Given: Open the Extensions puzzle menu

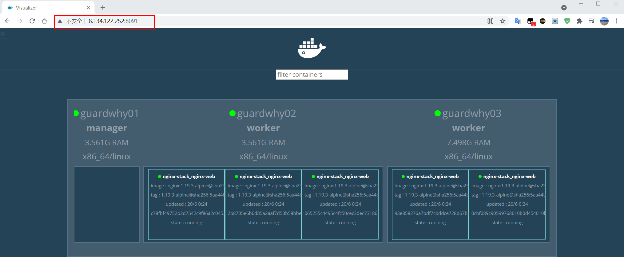Looking at the screenshot, I should click(579, 21).
